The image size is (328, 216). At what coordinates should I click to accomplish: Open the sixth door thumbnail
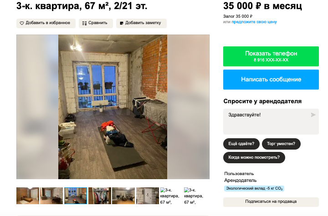148,196
